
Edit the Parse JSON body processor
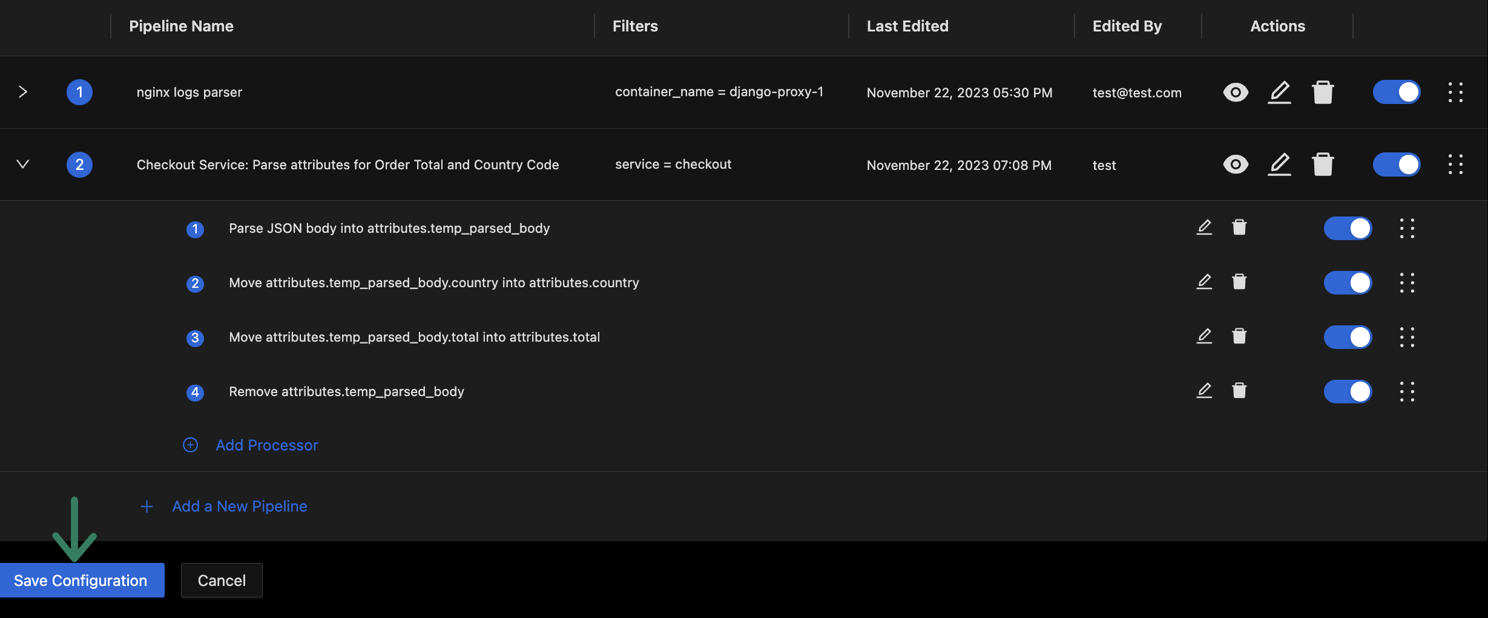pyautogui.click(x=1204, y=227)
